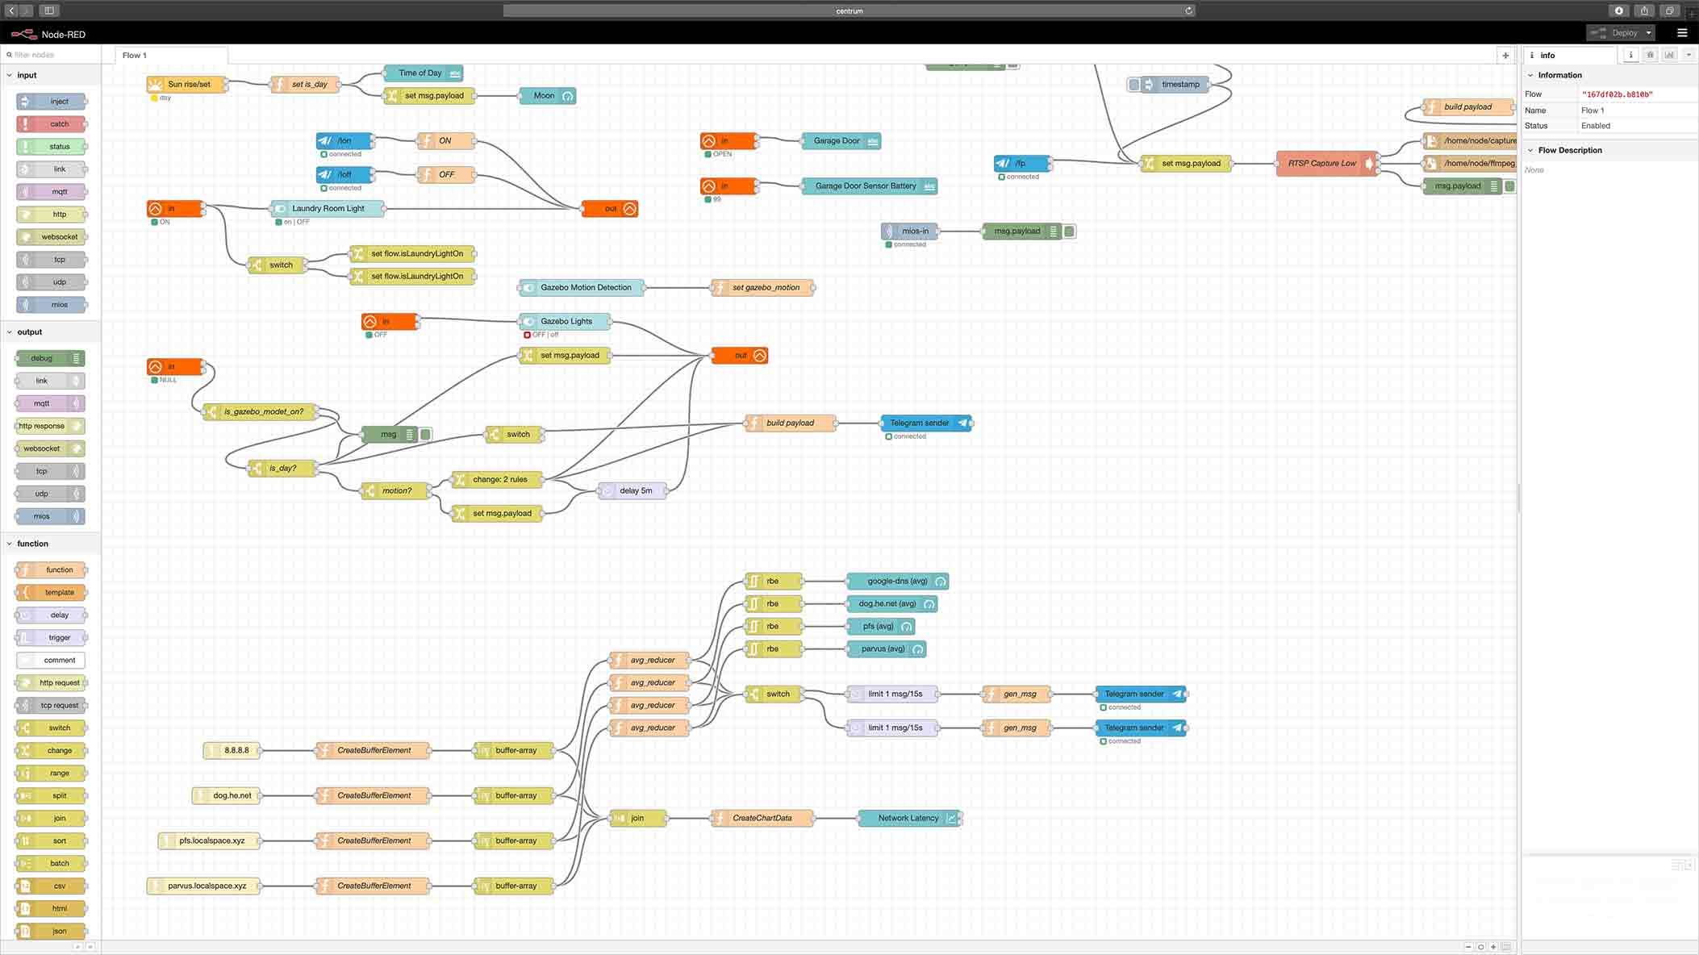Collapse the Flow Description section
The height and width of the screenshot is (955, 1699).
[1609, 150]
